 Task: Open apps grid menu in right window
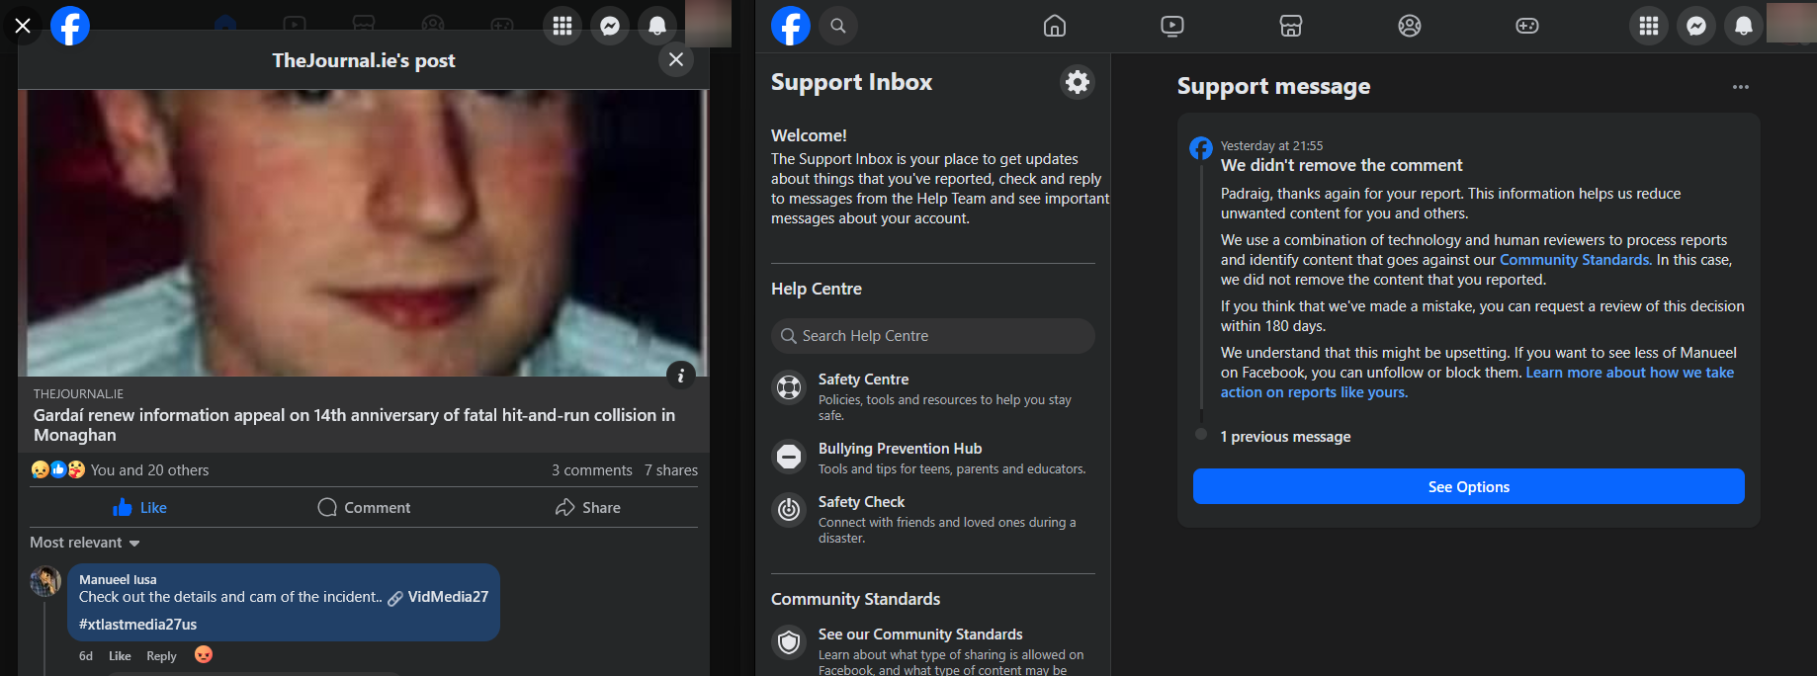pyautogui.click(x=1649, y=26)
